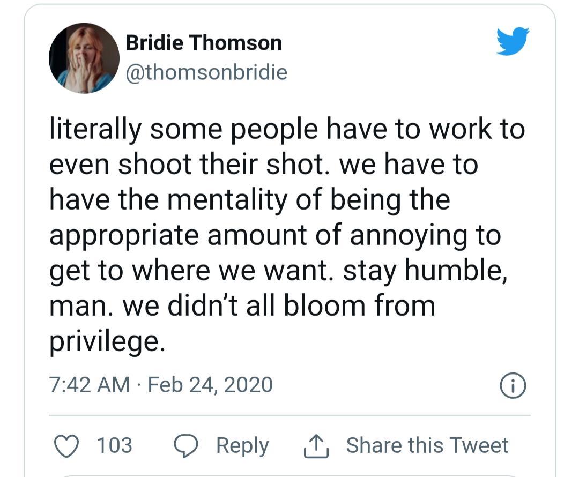Image resolution: width=579 pixels, height=477 pixels.
Task: Like the tweet with the heart icon
Action: point(66,445)
